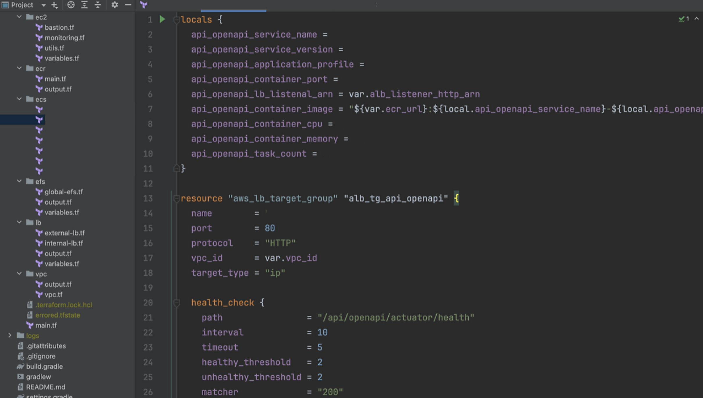Hide the Project tool window
The height and width of the screenshot is (398, 703).
pos(128,5)
